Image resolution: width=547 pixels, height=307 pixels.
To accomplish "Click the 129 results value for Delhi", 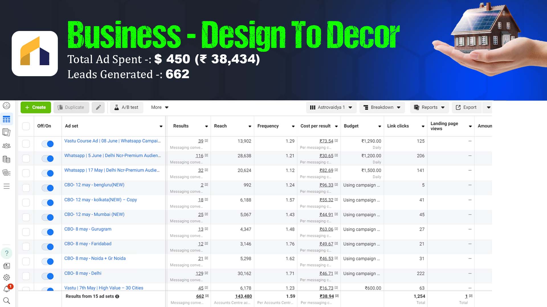I will 199,273.
